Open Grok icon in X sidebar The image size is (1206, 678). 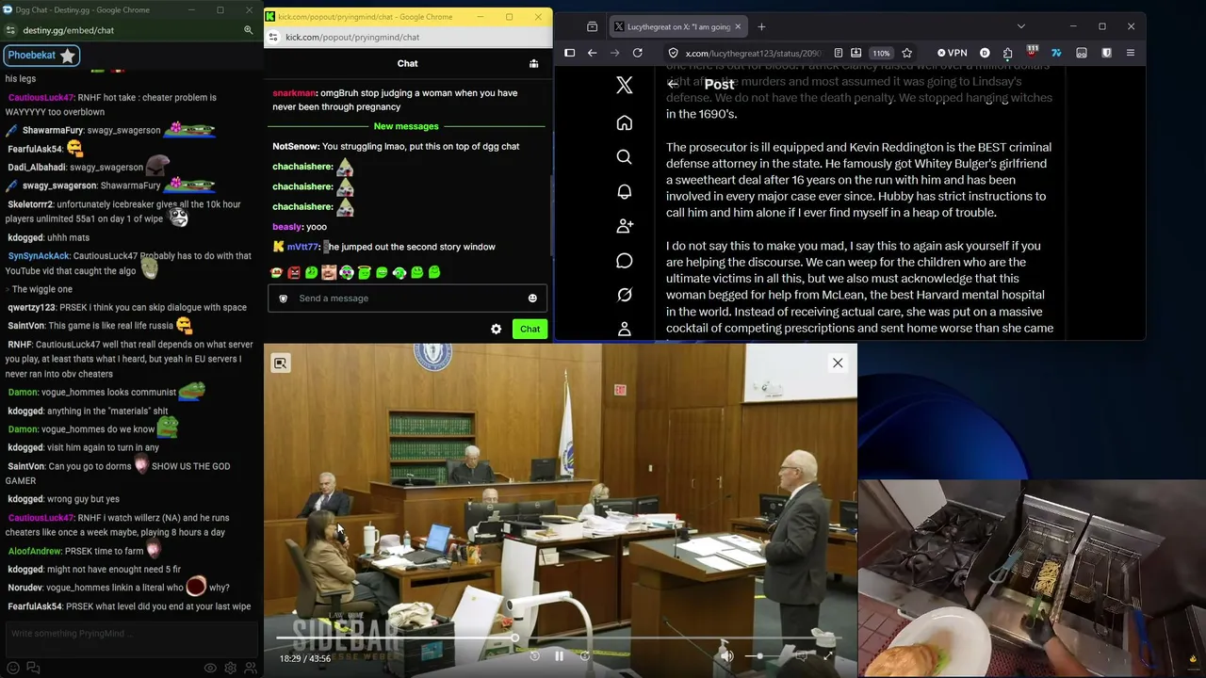click(x=624, y=295)
